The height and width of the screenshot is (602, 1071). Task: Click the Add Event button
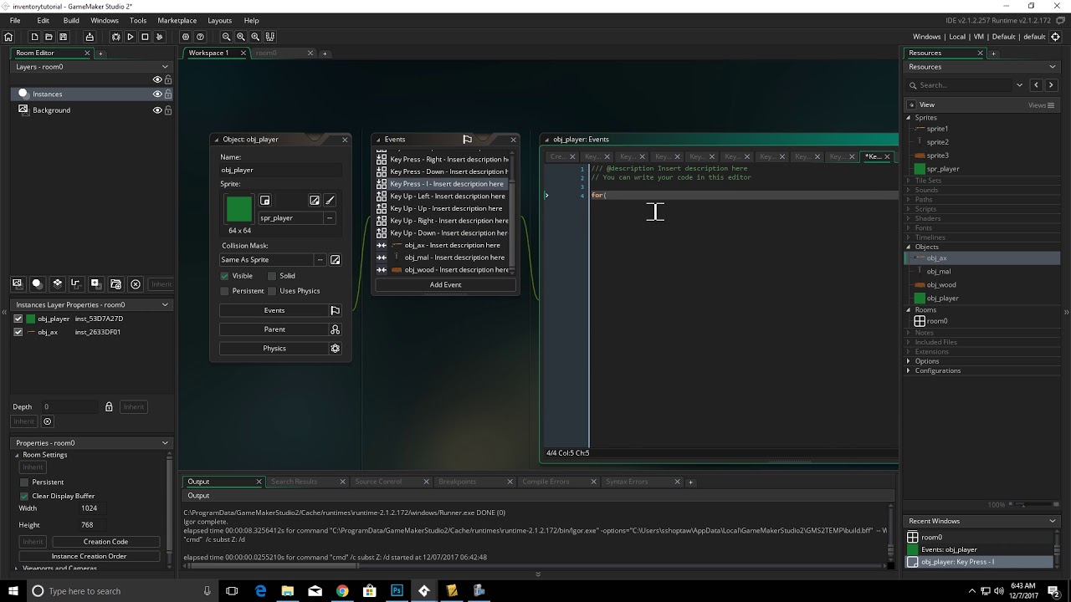(x=445, y=285)
